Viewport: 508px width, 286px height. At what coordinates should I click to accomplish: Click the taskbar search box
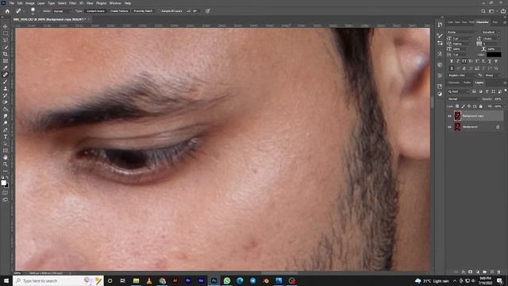[58, 280]
